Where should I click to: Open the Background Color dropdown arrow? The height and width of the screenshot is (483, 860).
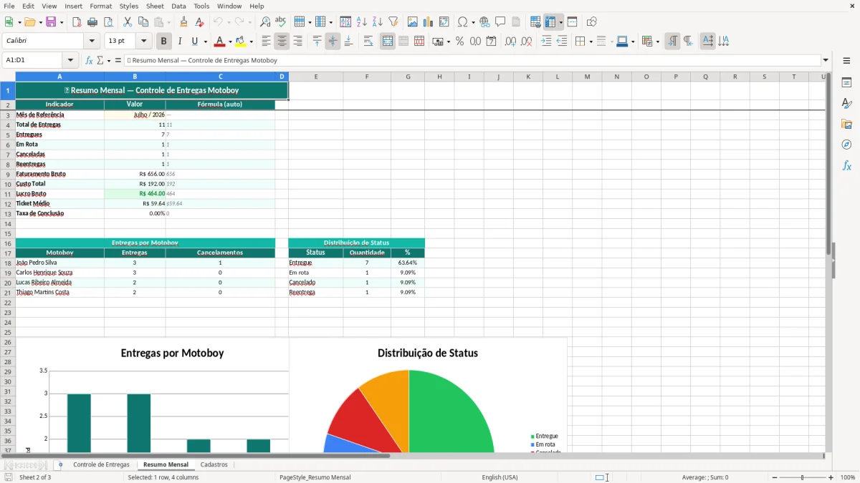251,42
